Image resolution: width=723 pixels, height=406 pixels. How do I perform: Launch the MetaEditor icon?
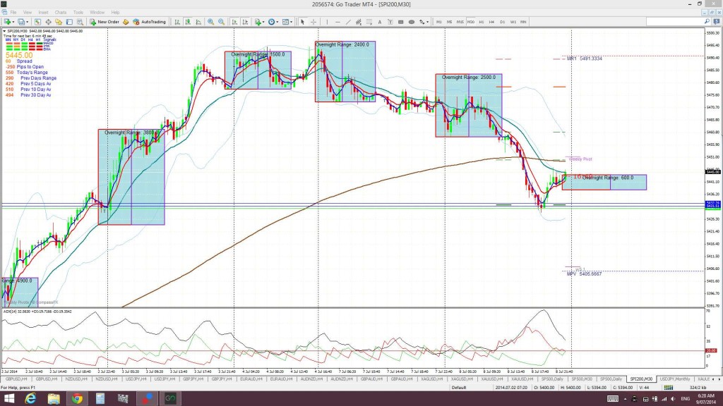pyautogui.click(x=126, y=22)
